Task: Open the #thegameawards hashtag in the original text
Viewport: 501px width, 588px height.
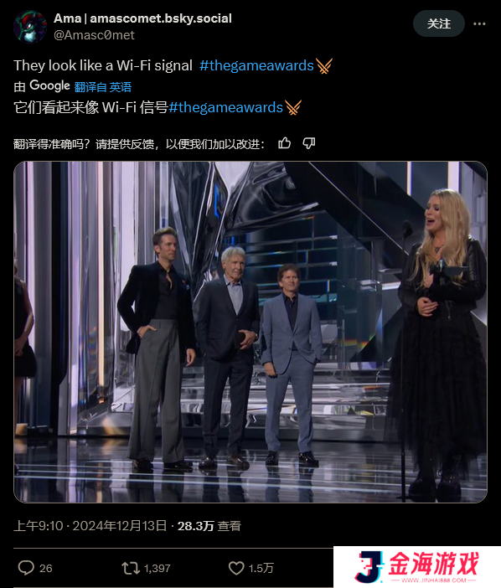Action: 256,65
